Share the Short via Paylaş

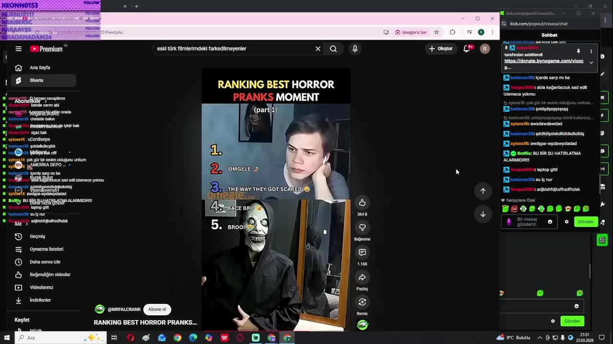tap(362, 277)
